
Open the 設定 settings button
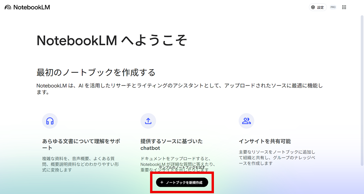click(x=318, y=7)
